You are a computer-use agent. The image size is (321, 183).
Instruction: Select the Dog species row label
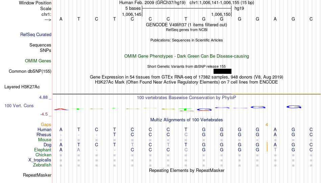pyautogui.click(x=47, y=145)
